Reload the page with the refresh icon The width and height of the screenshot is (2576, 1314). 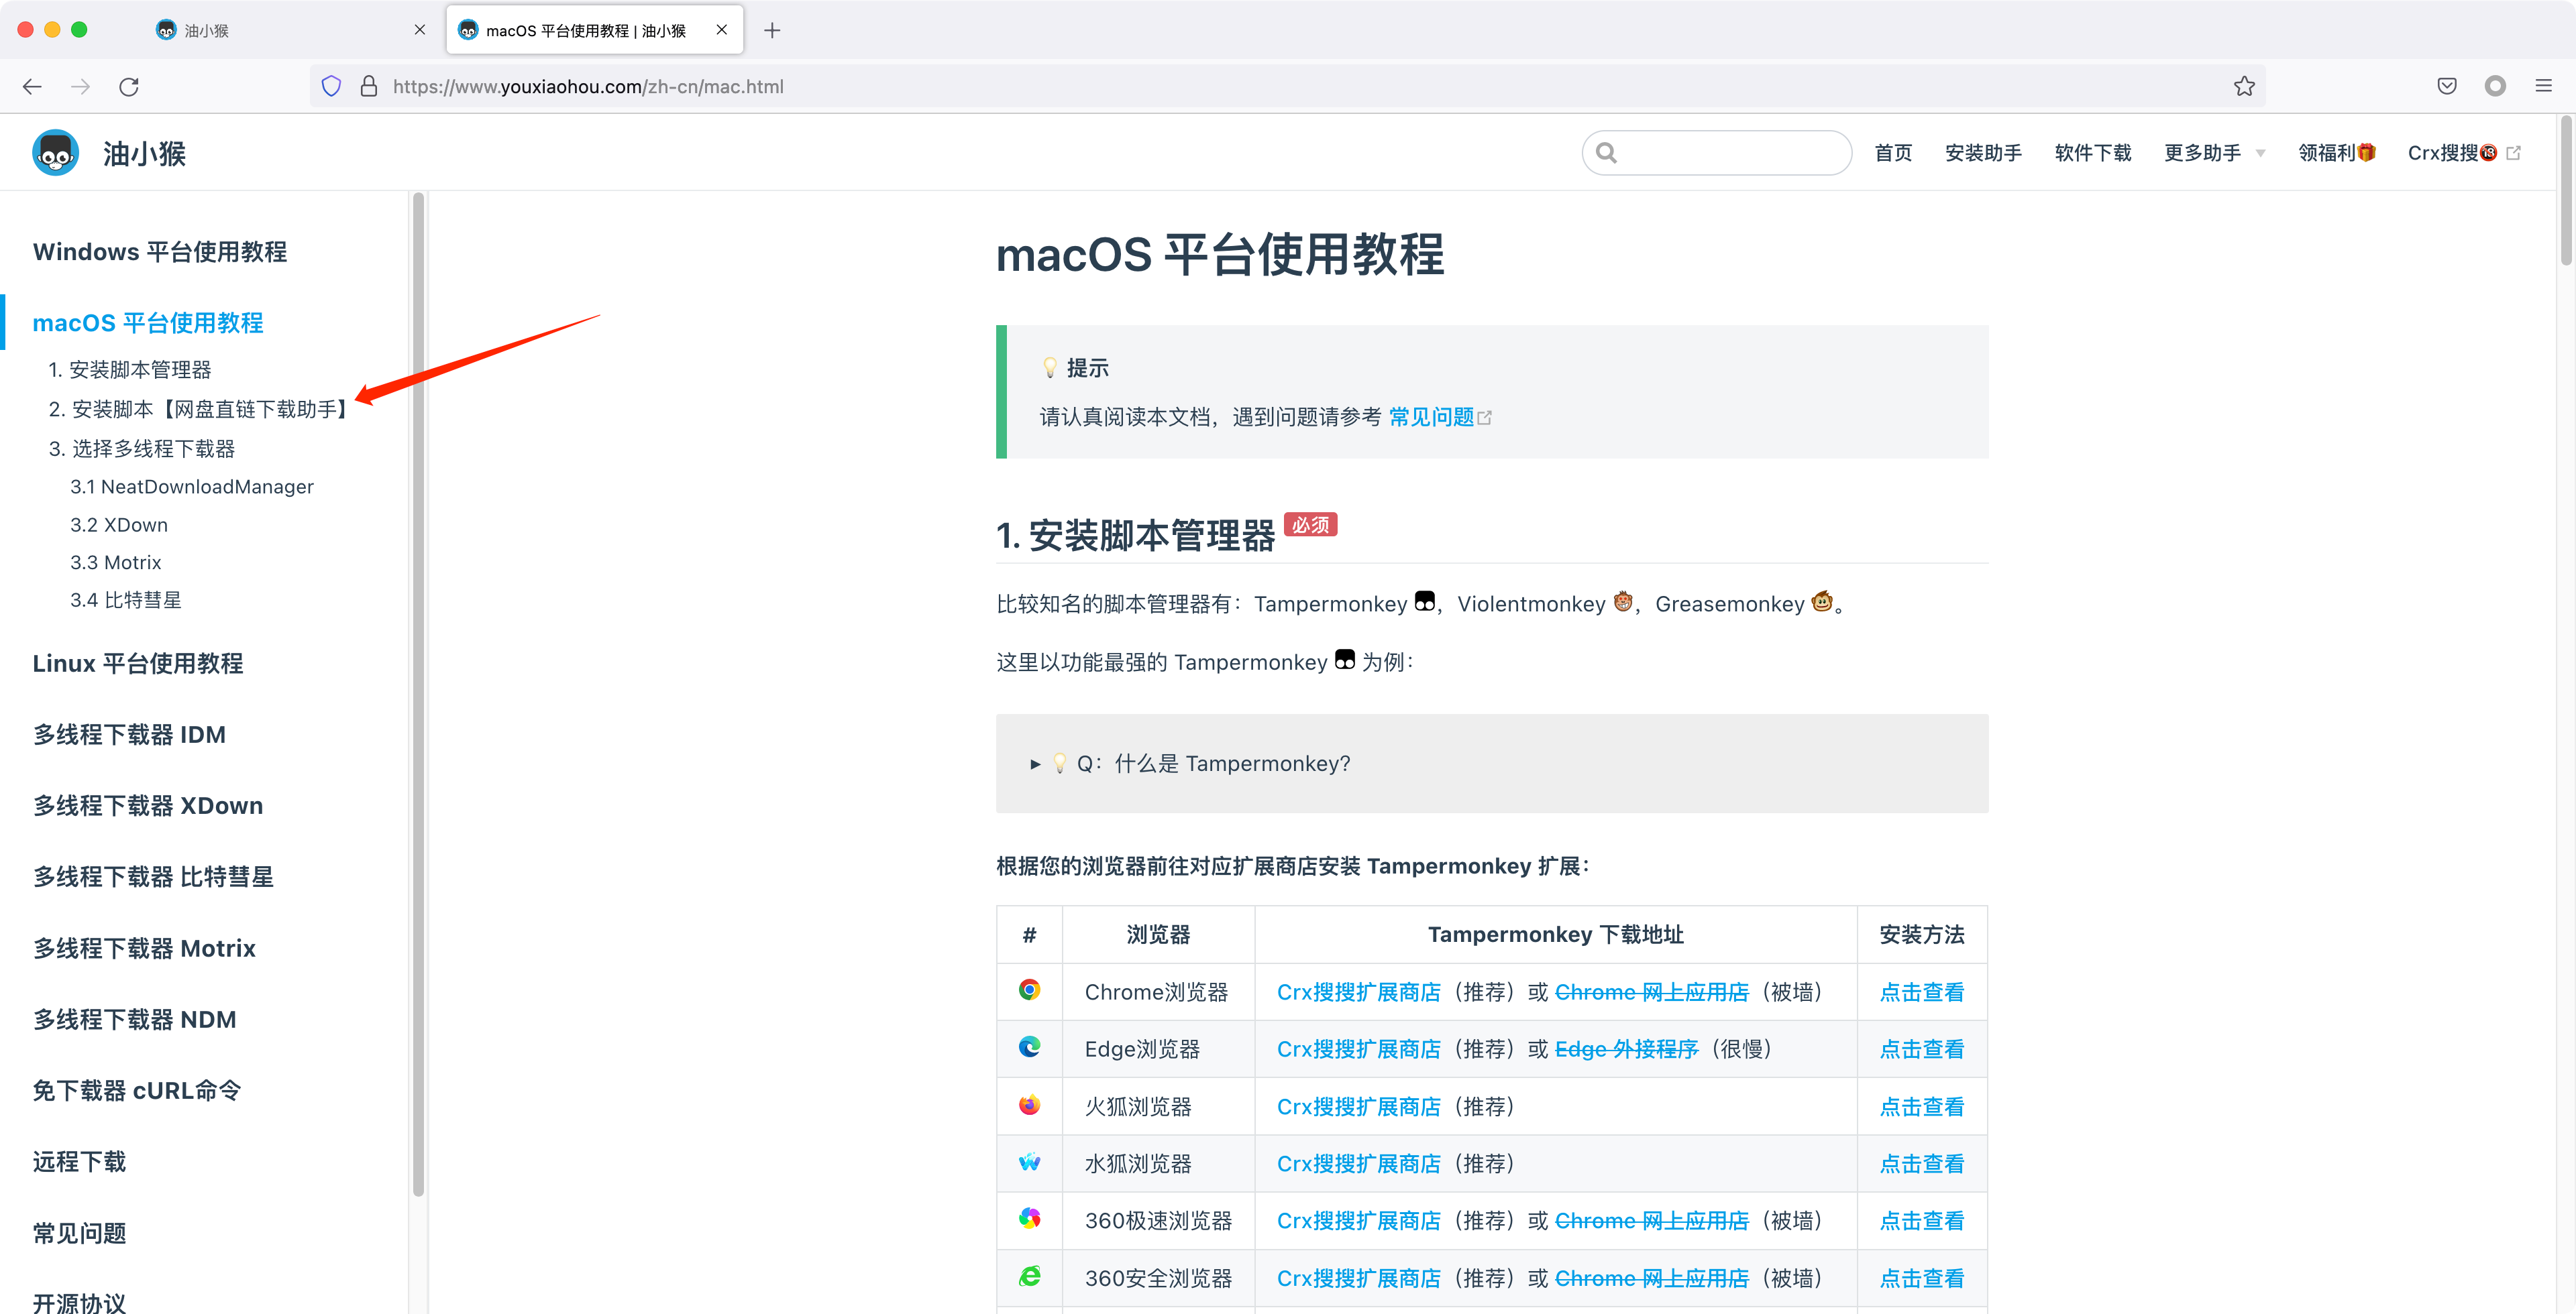[x=129, y=87]
